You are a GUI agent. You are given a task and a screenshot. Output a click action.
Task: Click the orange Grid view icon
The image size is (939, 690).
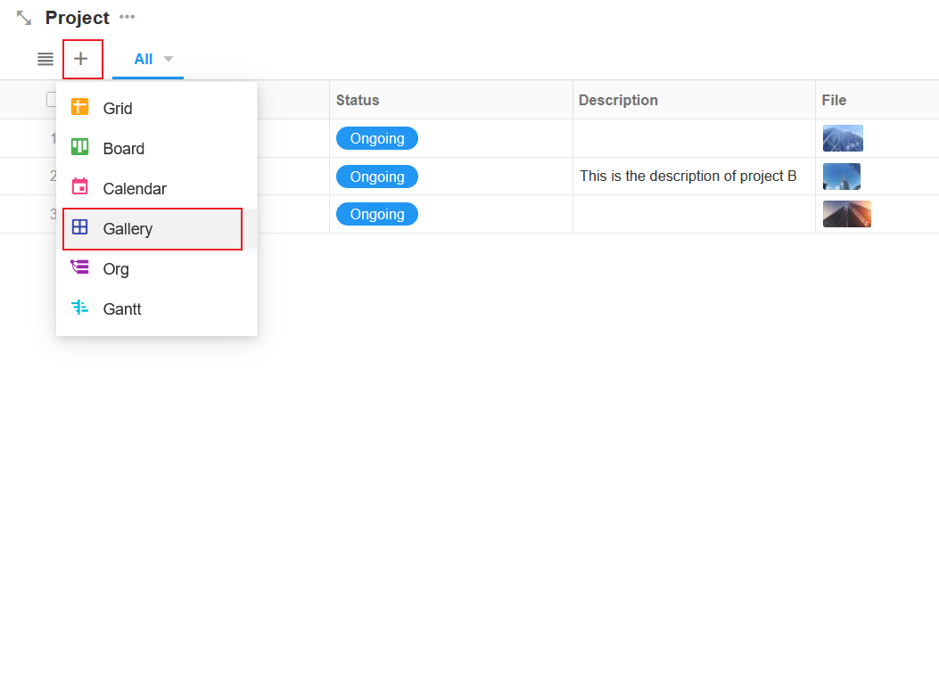[79, 107]
